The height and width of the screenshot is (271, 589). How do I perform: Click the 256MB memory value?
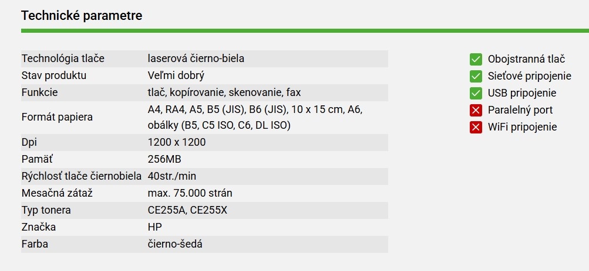click(165, 159)
